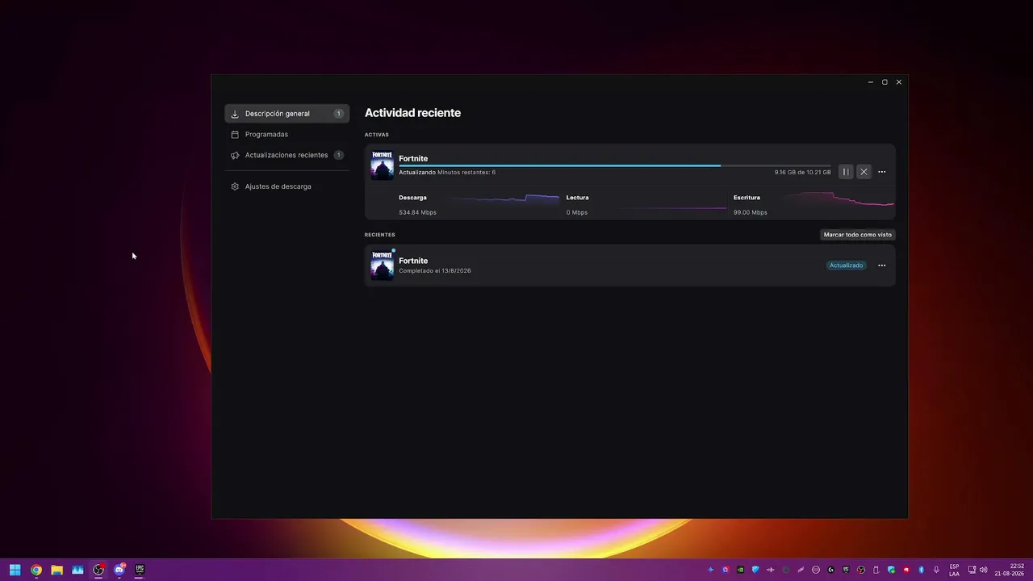Open the clock and date panel

(1010, 570)
